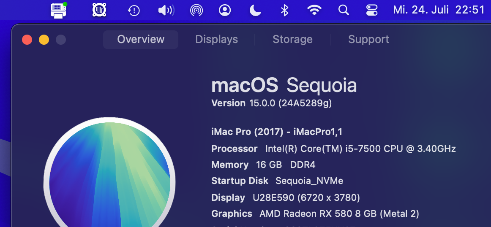
Task: Select the Overview tab
Action: (141, 40)
